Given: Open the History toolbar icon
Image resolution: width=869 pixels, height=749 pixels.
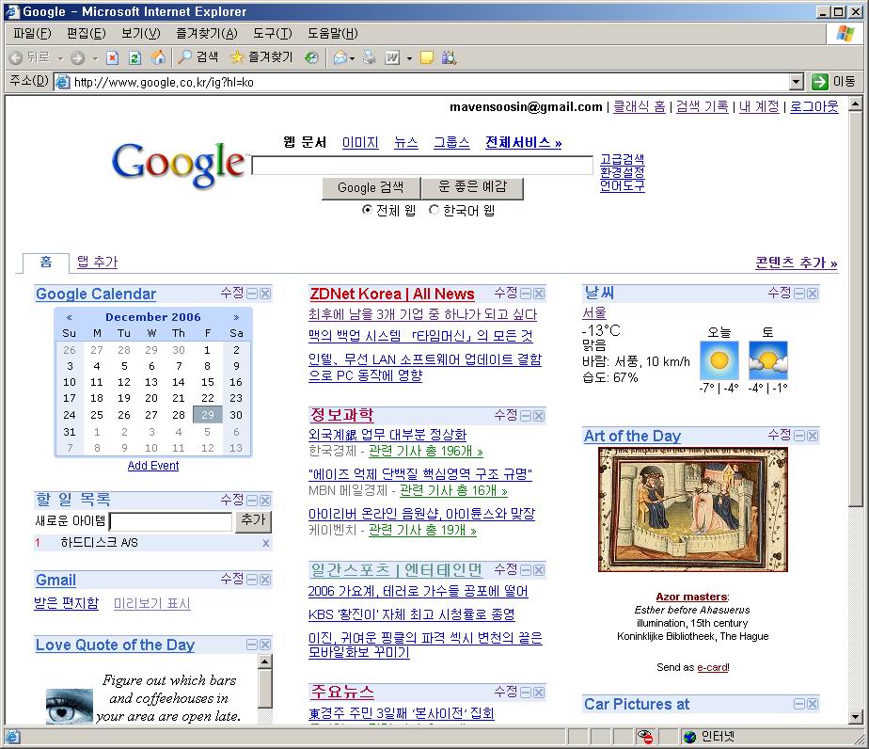Looking at the screenshot, I should pyautogui.click(x=311, y=57).
